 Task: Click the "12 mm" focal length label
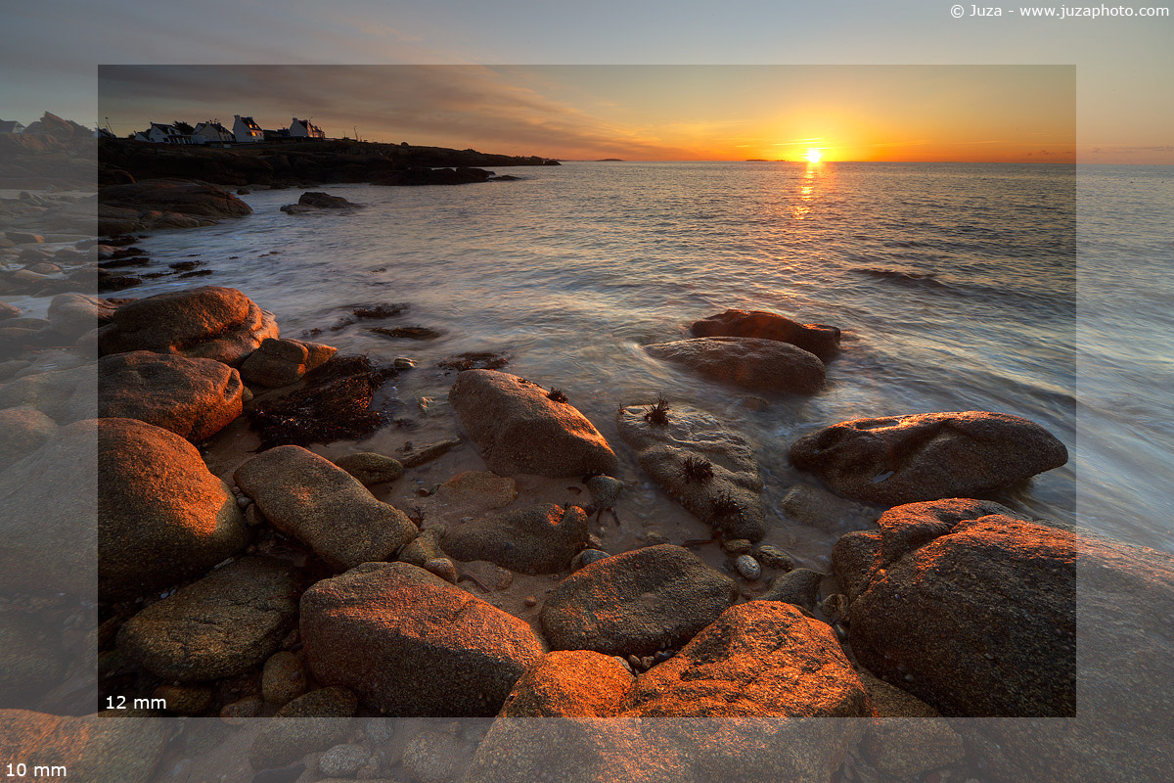pos(136,703)
